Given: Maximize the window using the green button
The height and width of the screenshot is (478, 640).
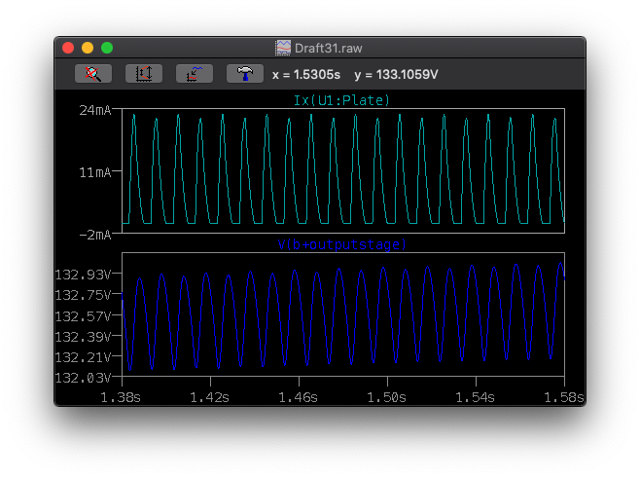Looking at the screenshot, I should point(107,48).
